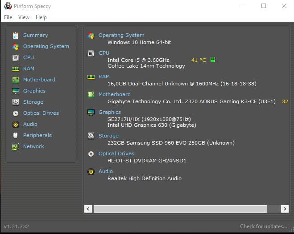The image size is (294, 234).
Task: Click the CPU heading link in summary
Action: (104, 53)
